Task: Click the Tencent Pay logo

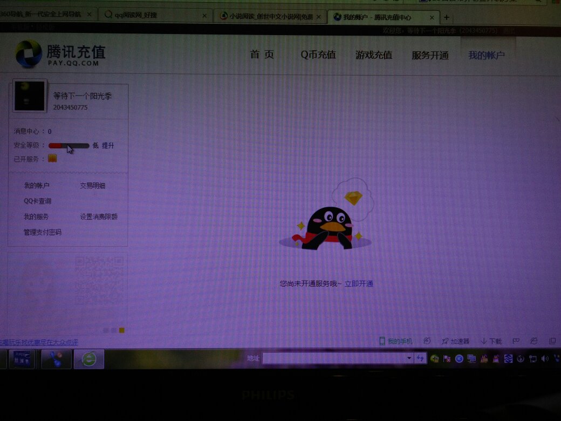Action: click(60, 54)
